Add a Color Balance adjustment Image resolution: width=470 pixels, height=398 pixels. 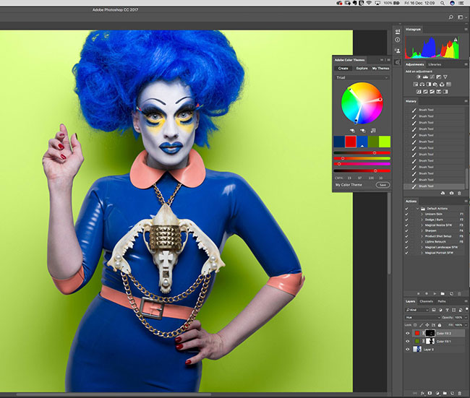click(x=422, y=85)
